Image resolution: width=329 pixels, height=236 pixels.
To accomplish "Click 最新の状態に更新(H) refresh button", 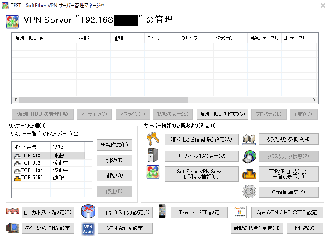I will [257, 228].
